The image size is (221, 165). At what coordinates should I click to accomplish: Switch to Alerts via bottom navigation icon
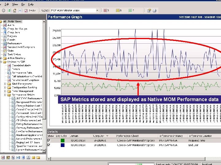click(3, 158)
